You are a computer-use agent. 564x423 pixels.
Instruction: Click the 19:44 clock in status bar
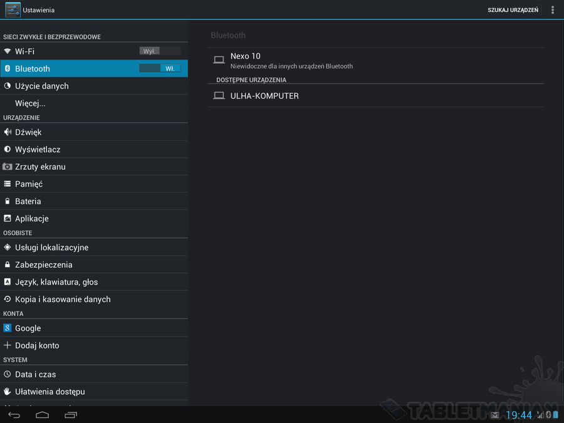point(519,415)
